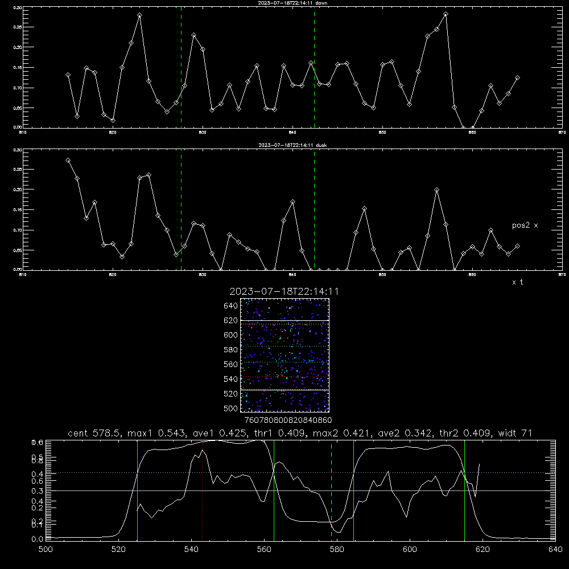Click the dawn plot highest marker near x=857

(446, 14)
